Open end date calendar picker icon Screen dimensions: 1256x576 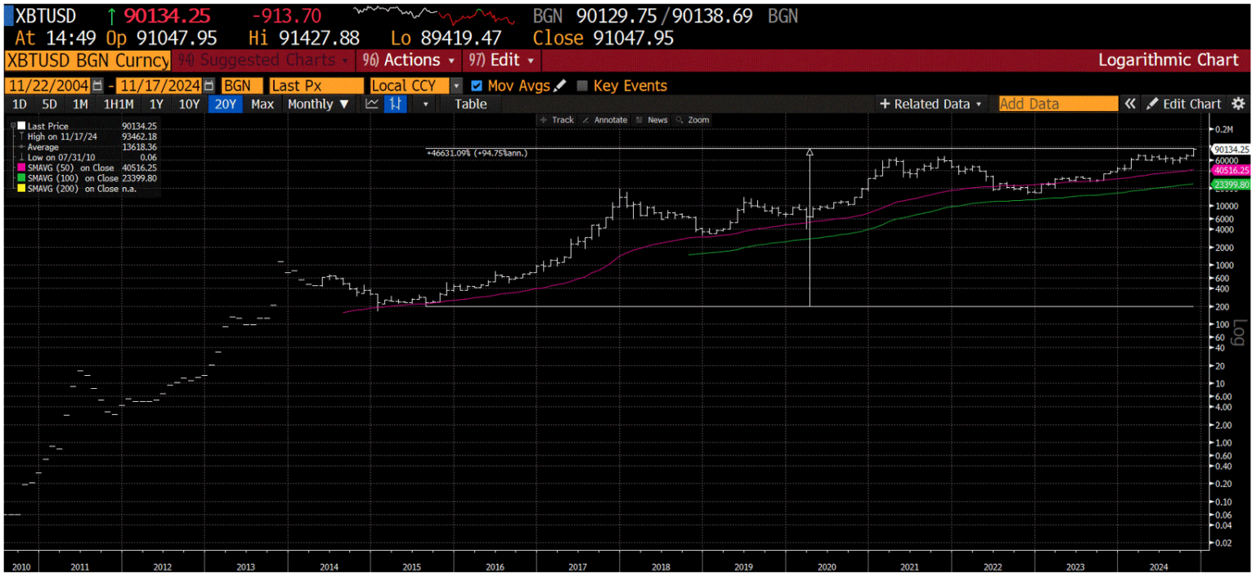click(x=209, y=86)
